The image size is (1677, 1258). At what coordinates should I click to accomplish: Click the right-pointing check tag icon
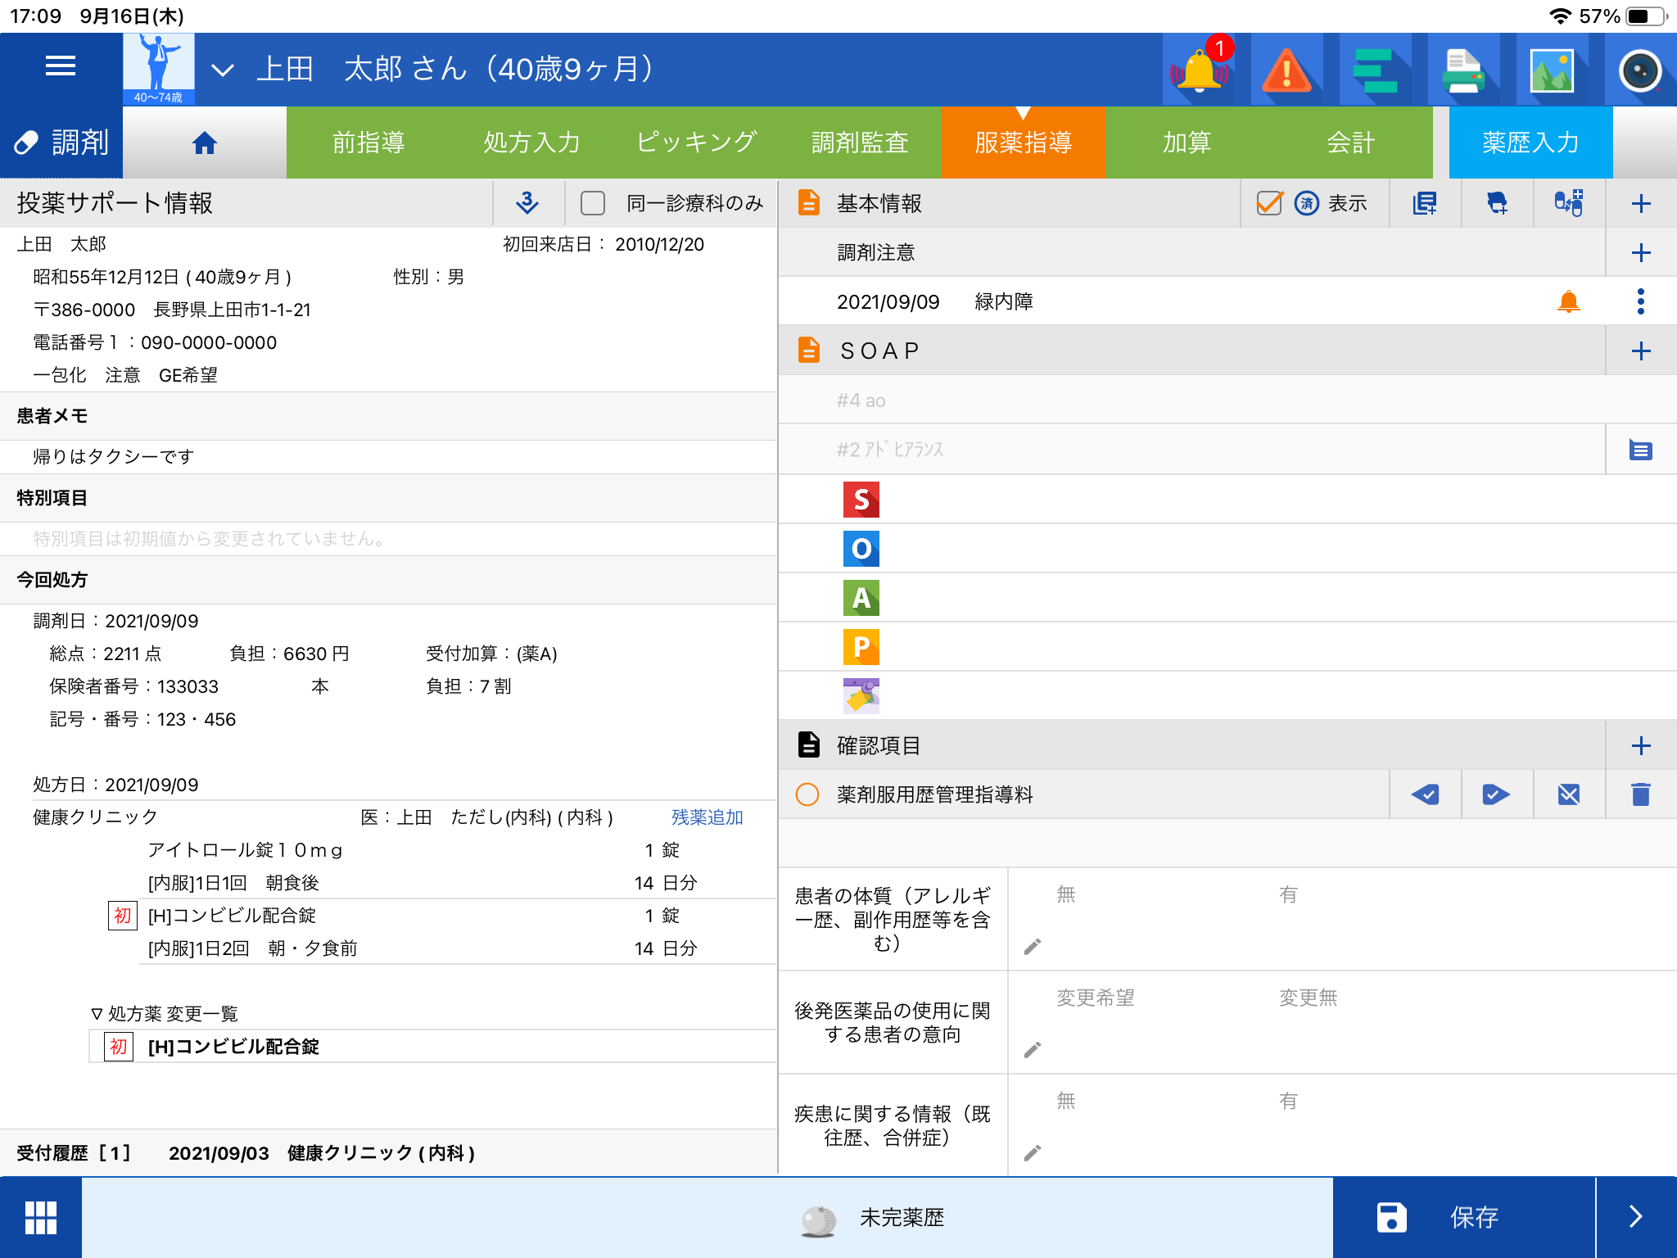click(x=1497, y=794)
